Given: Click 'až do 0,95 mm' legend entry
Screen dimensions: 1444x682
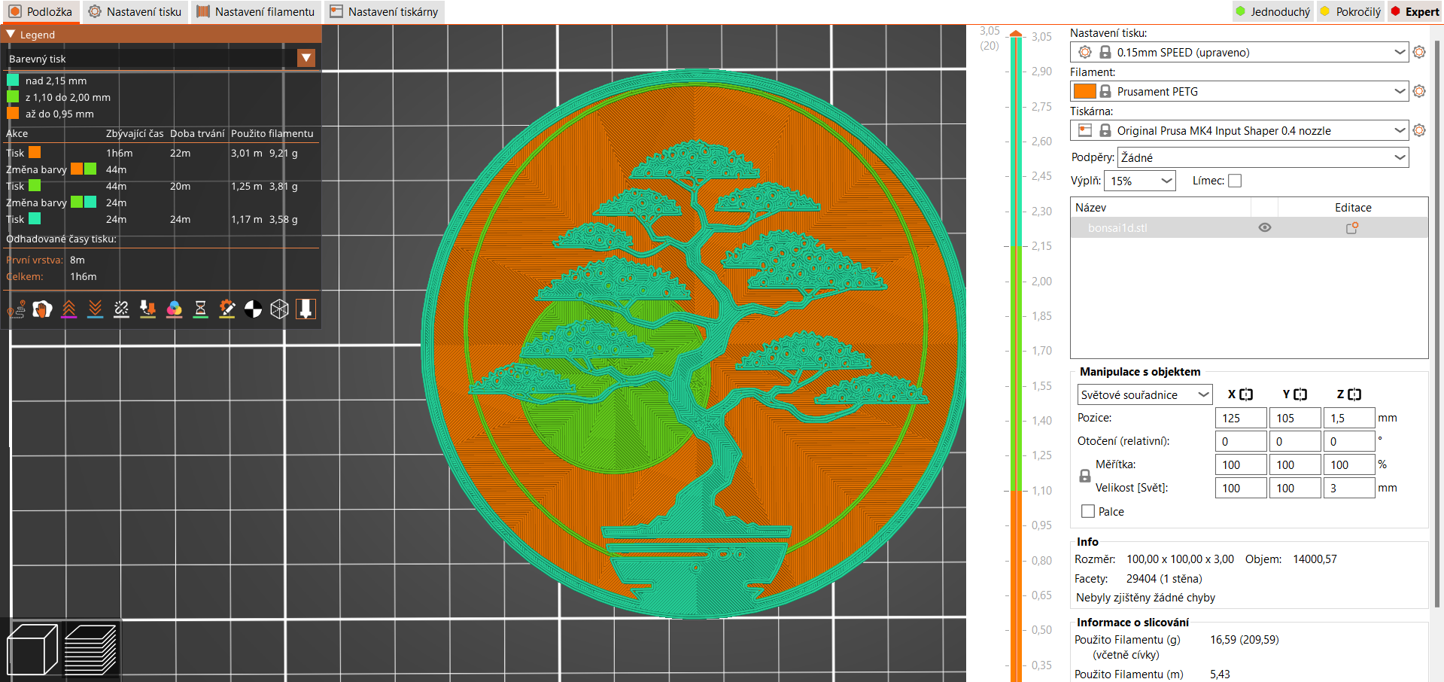Looking at the screenshot, I should coord(59,114).
